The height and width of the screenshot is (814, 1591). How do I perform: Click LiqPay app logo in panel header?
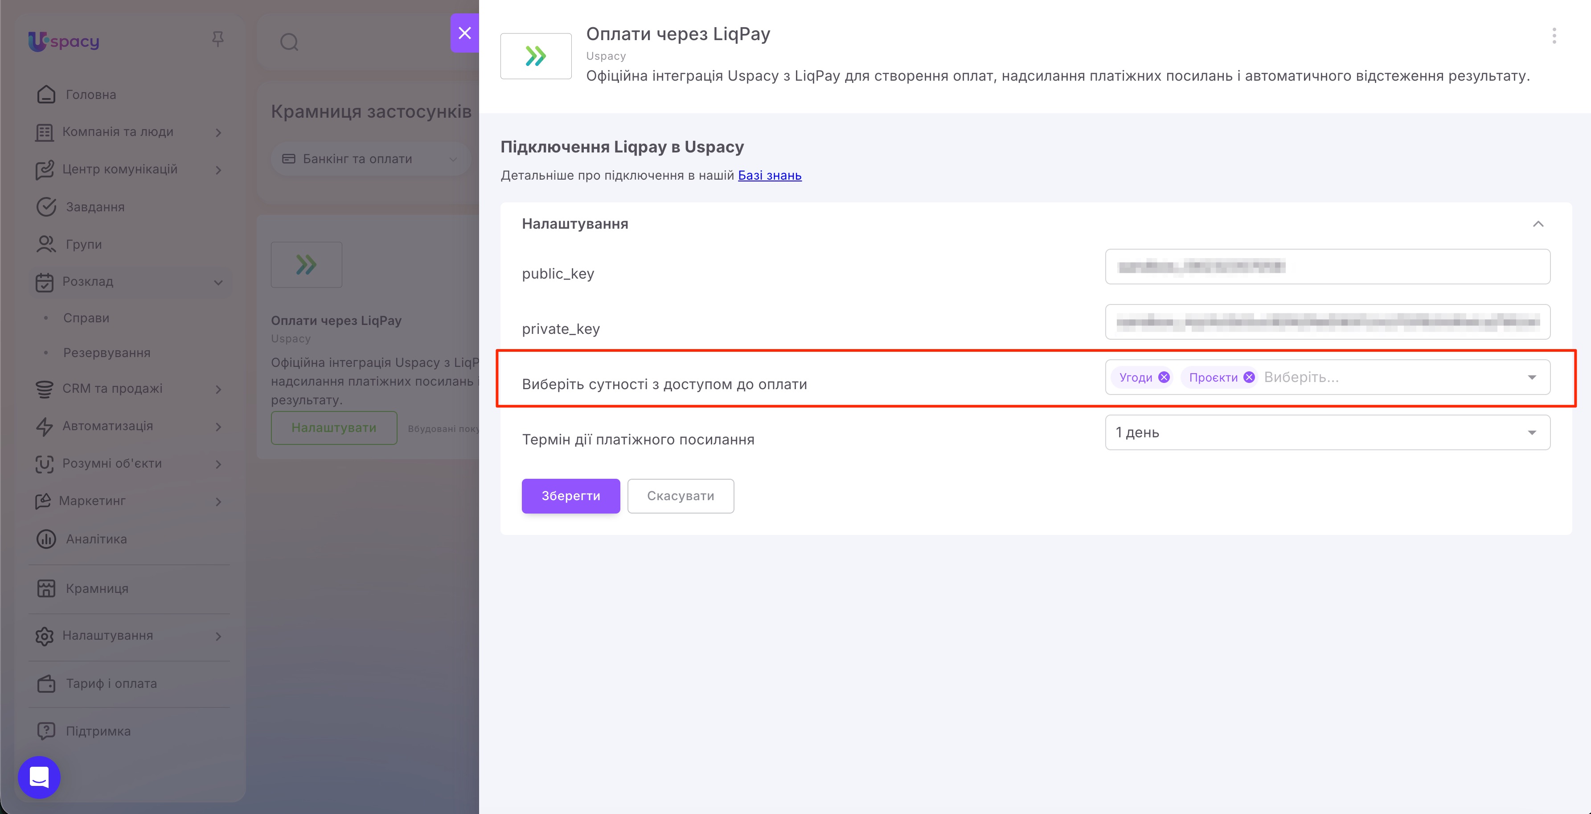[x=536, y=56]
